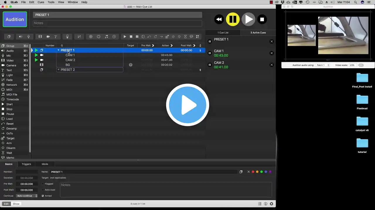Add a Text cue via toolbar T icon

click(x=56, y=36)
